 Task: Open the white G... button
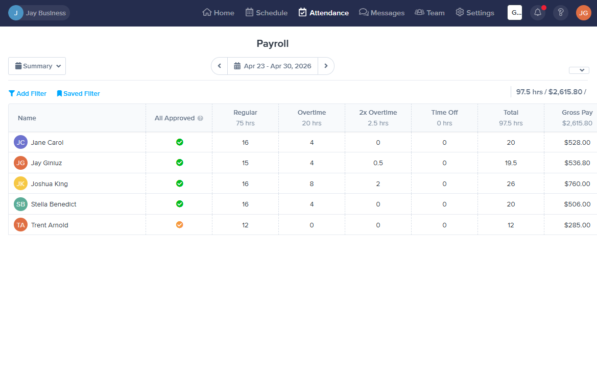pos(515,13)
